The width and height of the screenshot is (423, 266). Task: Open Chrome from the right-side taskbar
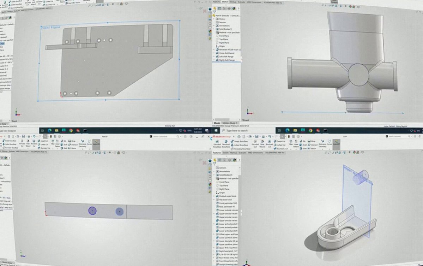pyautogui.click(x=310, y=130)
